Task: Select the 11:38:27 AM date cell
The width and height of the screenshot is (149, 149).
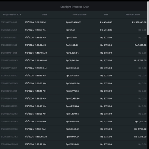Action: (x=36, y=106)
